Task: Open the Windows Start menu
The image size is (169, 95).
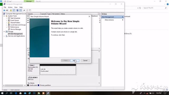Action: [2, 93]
